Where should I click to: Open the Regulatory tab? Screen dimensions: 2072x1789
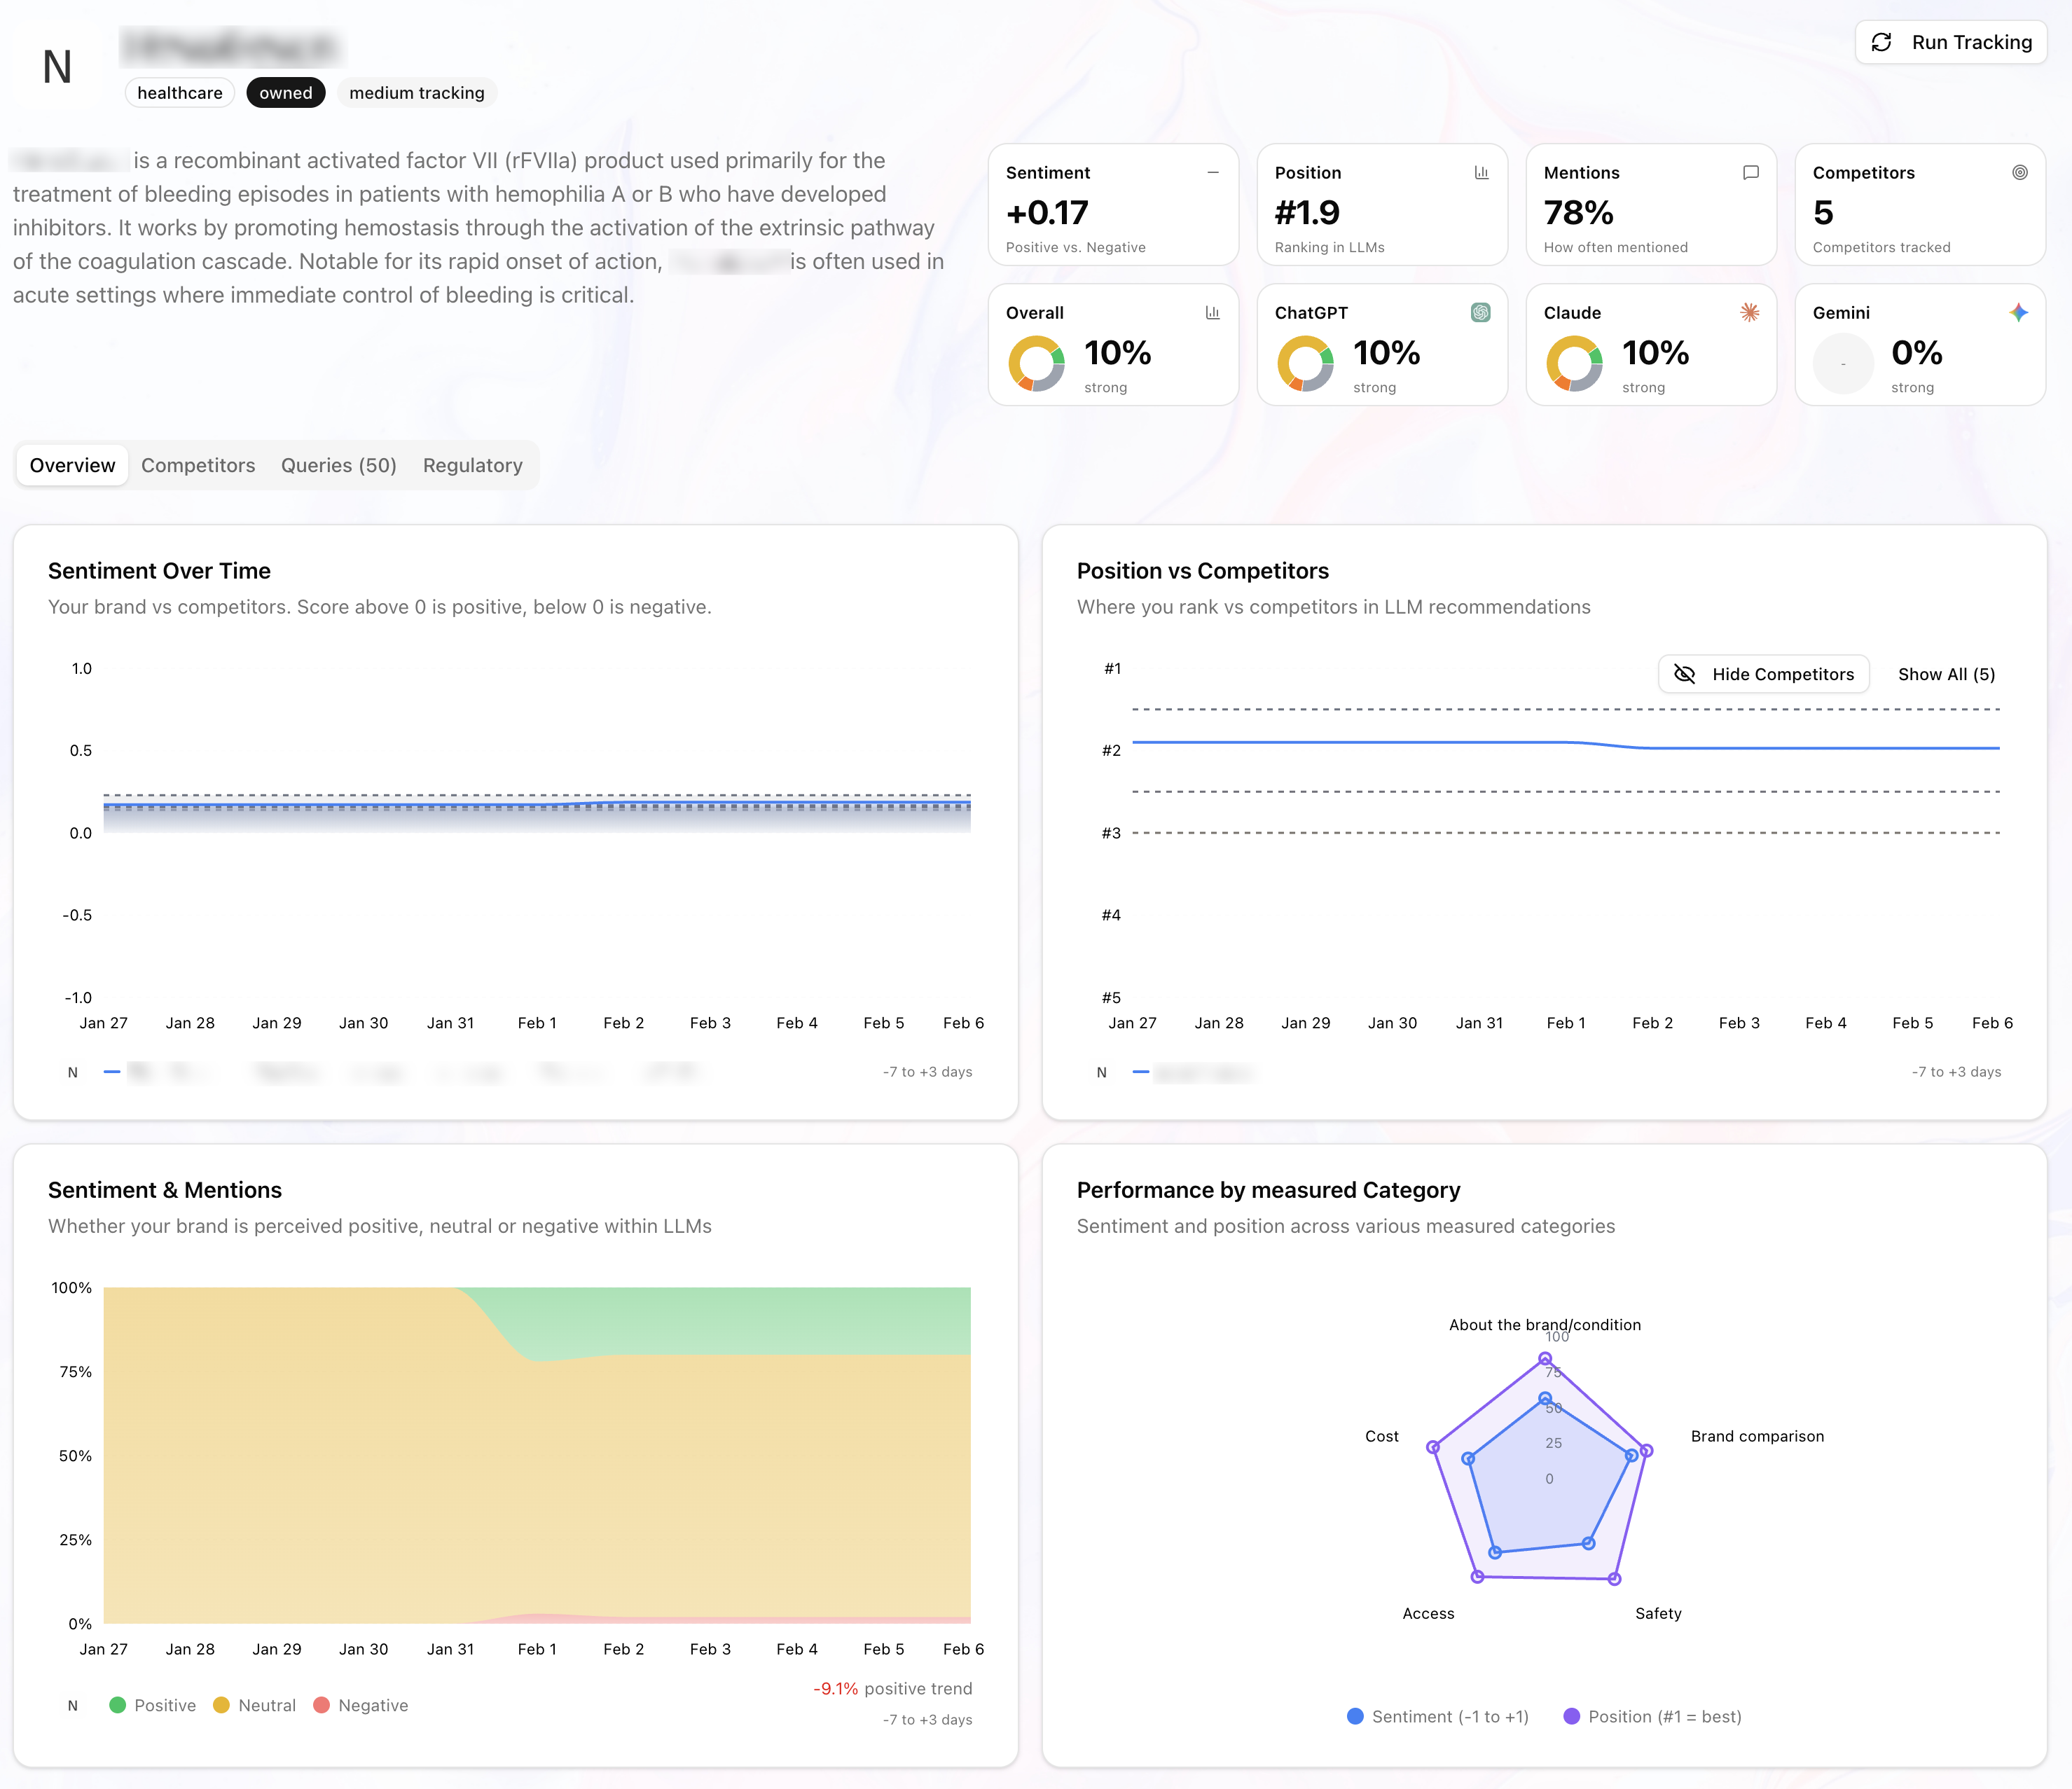[x=473, y=465]
